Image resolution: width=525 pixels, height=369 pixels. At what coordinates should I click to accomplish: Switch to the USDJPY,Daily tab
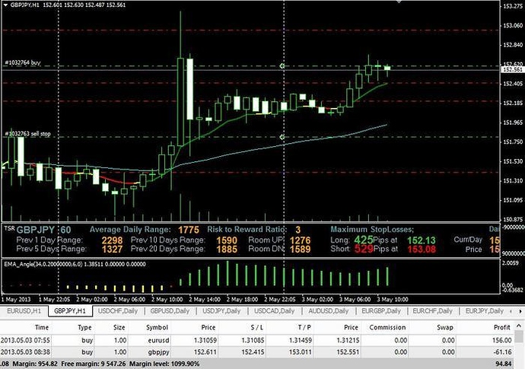[x=221, y=310]
